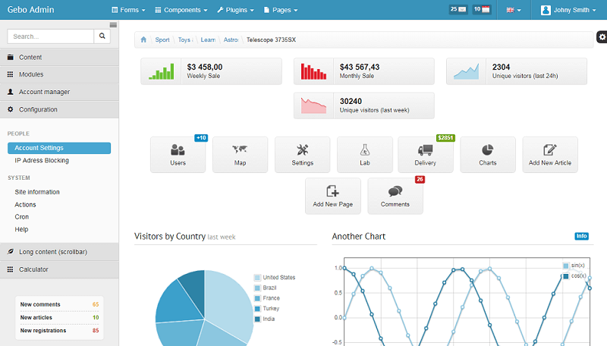The image size is (607, 346).
Task: Go to Astro breadcrumb link
Action: 231,39
